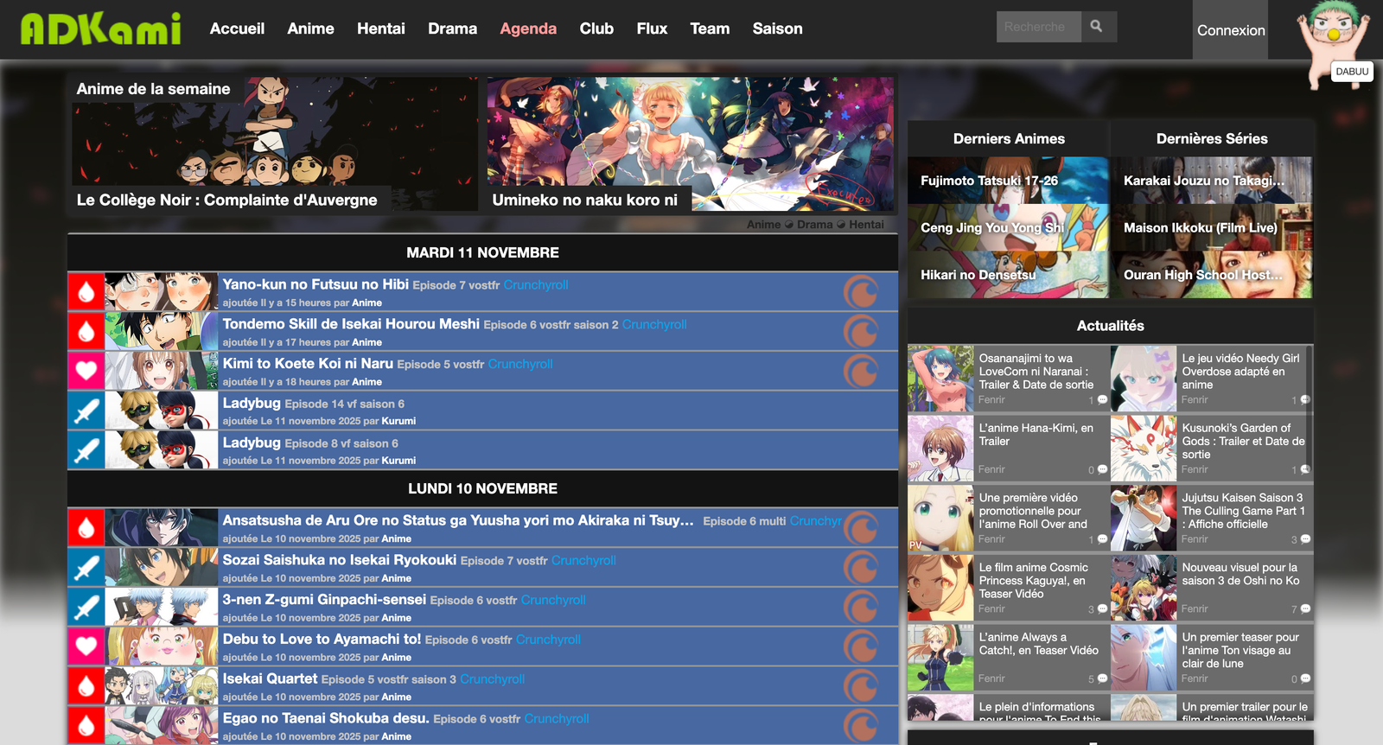Toggle the Drama filter above the agenda
Image resolution: width=1383 pixels, height=745 pixels.
(x=814, y=225)
